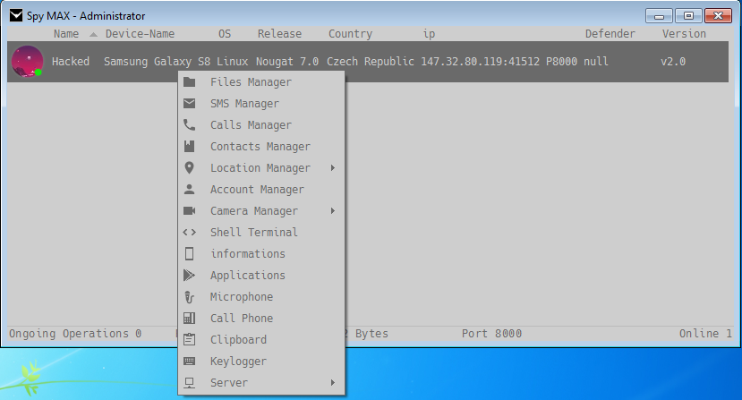
Task: Sort by ip column header
Action: coord(430,34)
